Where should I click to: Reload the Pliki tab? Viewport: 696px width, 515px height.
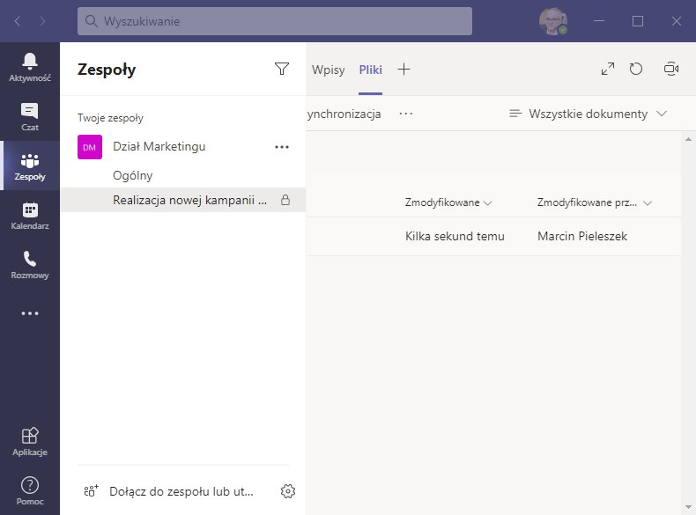click(635, 69)
